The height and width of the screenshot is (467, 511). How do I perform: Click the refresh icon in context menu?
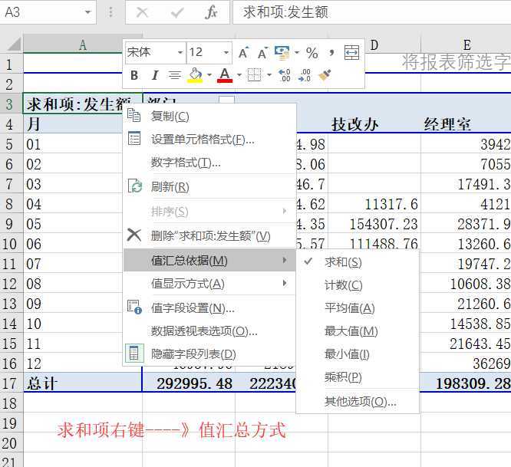coord(134,186)
